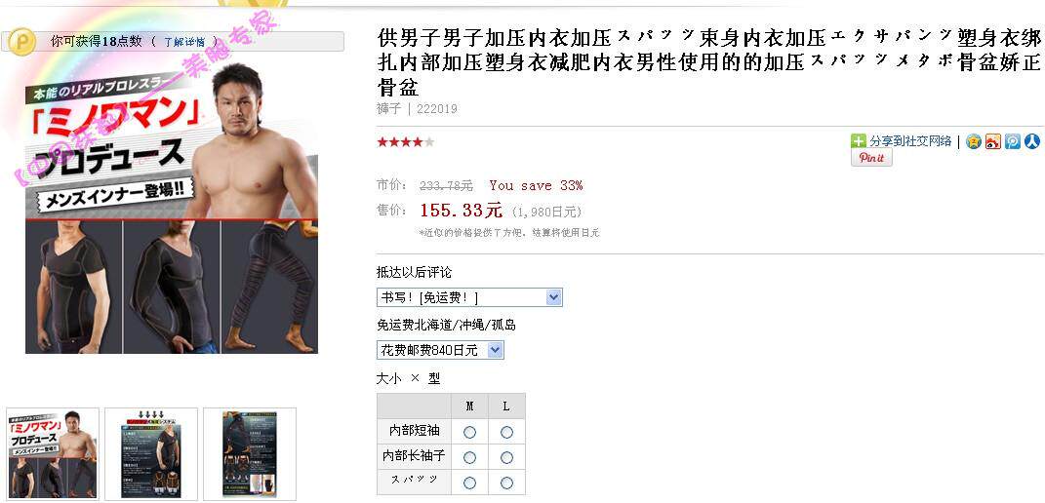Screen dimensions: 1045x503
Task: Click the Pin it button
Action: (x=871, y=158)
